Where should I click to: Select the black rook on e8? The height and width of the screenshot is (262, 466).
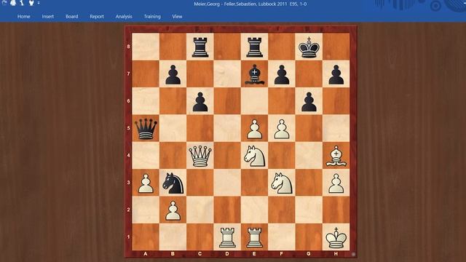coord(255,47)
